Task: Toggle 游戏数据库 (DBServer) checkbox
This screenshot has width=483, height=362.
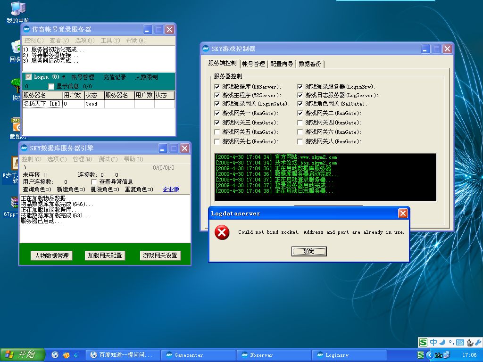Action: 217,87
